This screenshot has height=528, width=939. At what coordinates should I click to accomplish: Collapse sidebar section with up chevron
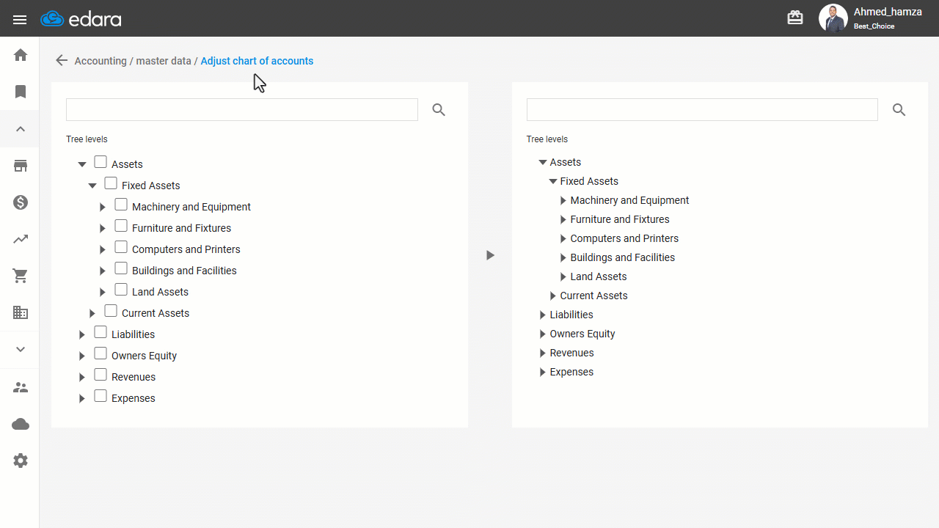point(21,129)
